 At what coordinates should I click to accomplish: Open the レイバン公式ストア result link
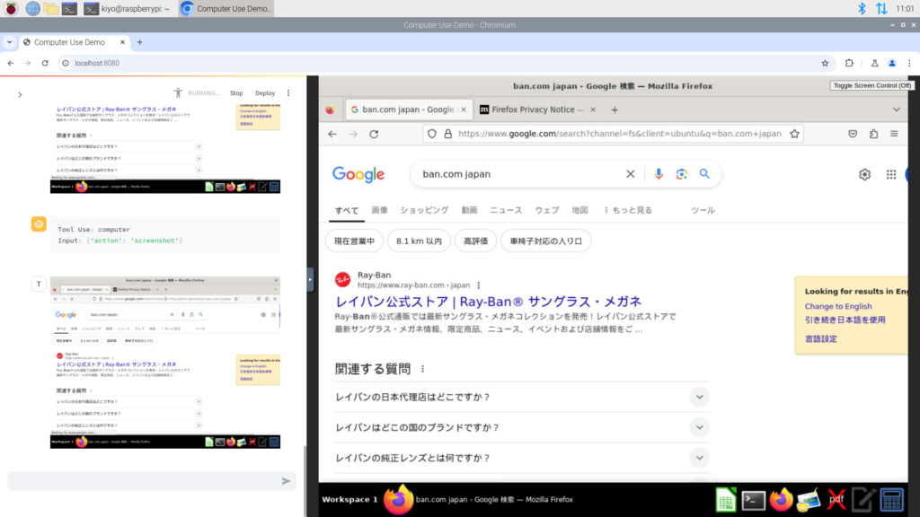click(x=488, y=301)
